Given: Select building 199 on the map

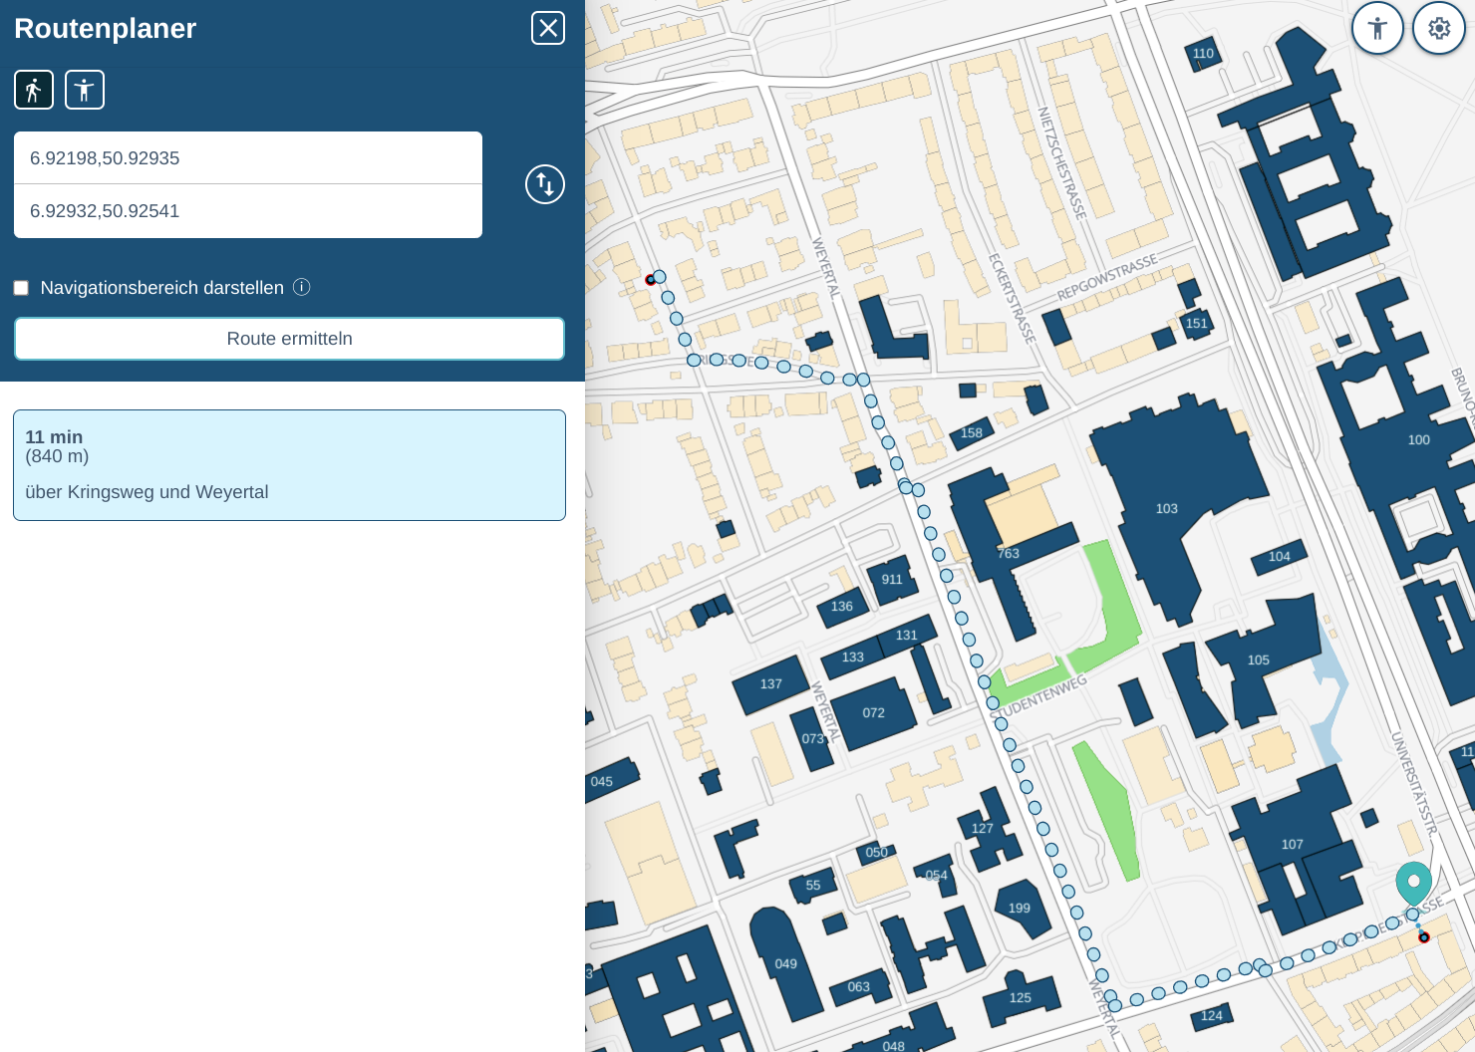Looking at the screenshot, I should [x=1020, y=908].
